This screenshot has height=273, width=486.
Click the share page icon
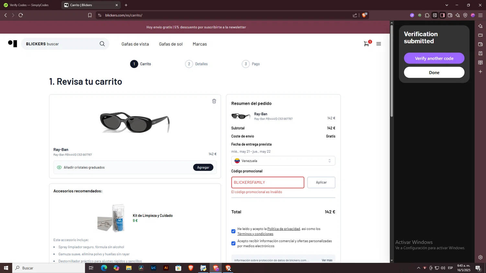(x=355, y=15)
